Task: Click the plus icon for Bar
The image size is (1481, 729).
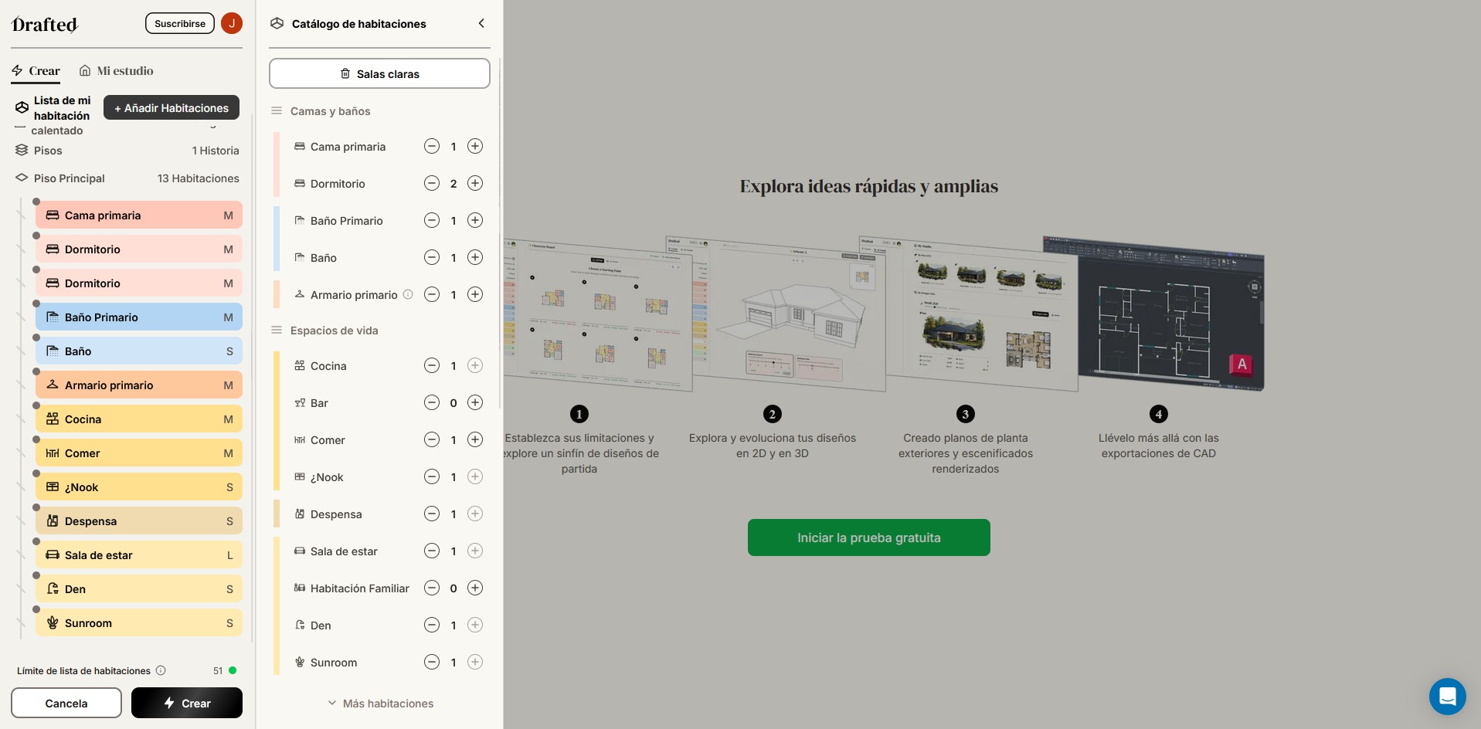Action: [x=475, y=402]
